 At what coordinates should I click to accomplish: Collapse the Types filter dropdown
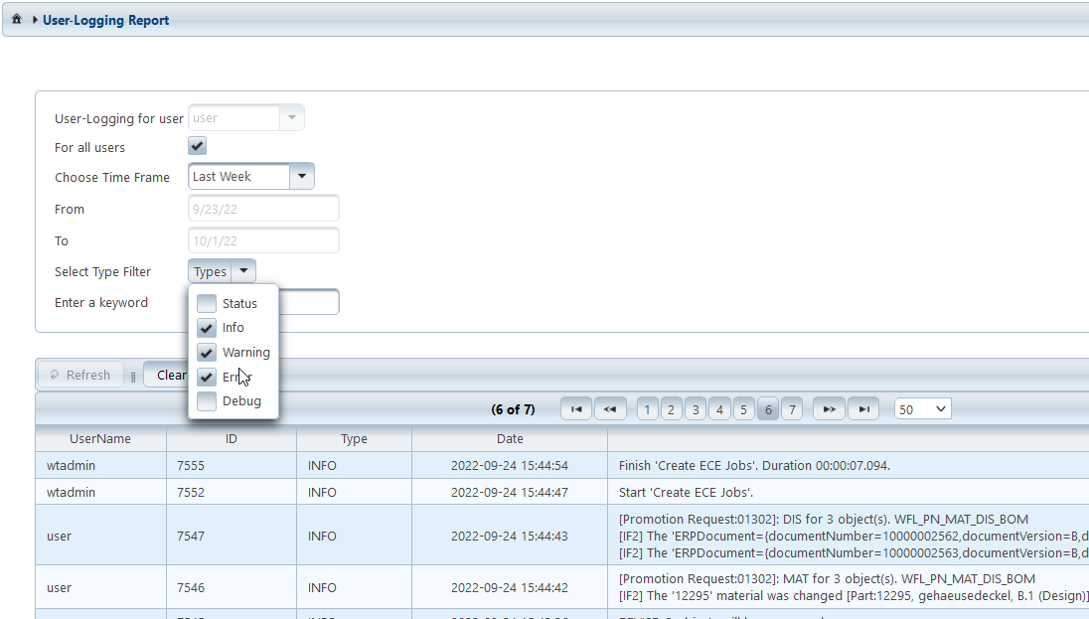243,271
